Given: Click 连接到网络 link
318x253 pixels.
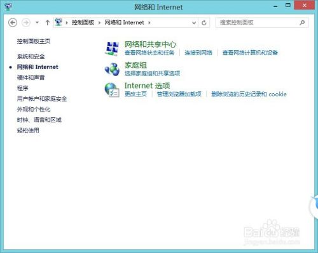Looking at the screenshot, I should (x=198, y=53).
